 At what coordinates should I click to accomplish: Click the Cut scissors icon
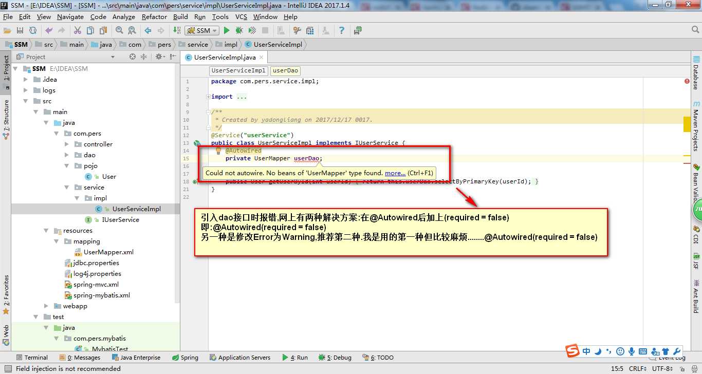pyautogui.click(x=78, y=31)
